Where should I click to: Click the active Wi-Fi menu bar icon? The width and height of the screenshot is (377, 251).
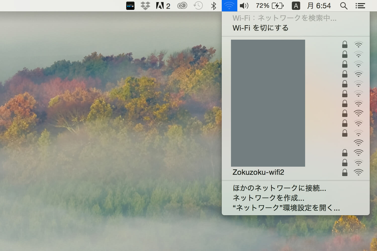[x=229, y=6]
